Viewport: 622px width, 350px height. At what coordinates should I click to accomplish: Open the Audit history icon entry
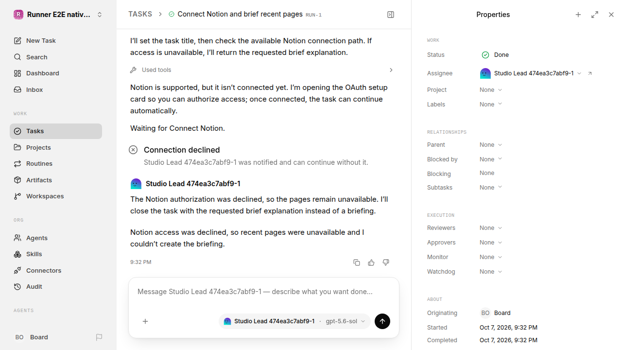[x=17, y=287]
